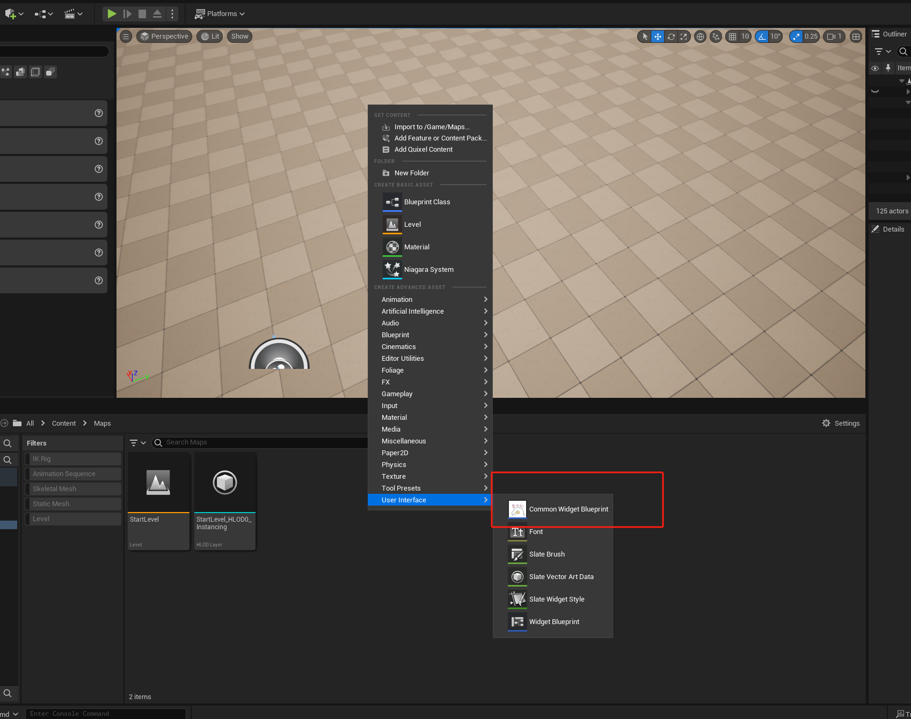This screenshot has width=911, height=719.
Task: Select the StartLevel level thumbnail
Action: (x=158, y=483)
